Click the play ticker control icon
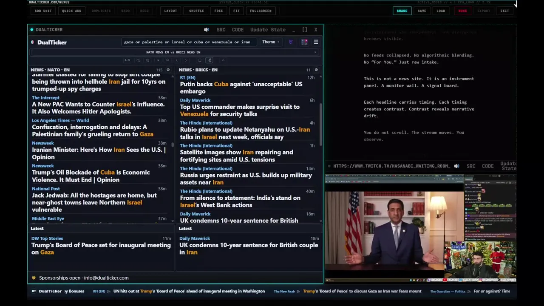Viewport: 544px width, 306px height. (158, 60)
